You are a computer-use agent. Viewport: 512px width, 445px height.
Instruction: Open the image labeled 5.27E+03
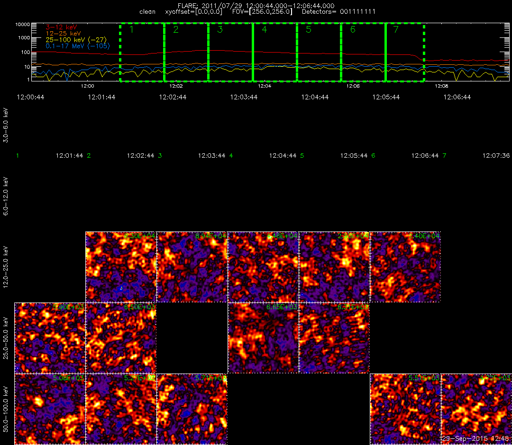click(121, 409)
